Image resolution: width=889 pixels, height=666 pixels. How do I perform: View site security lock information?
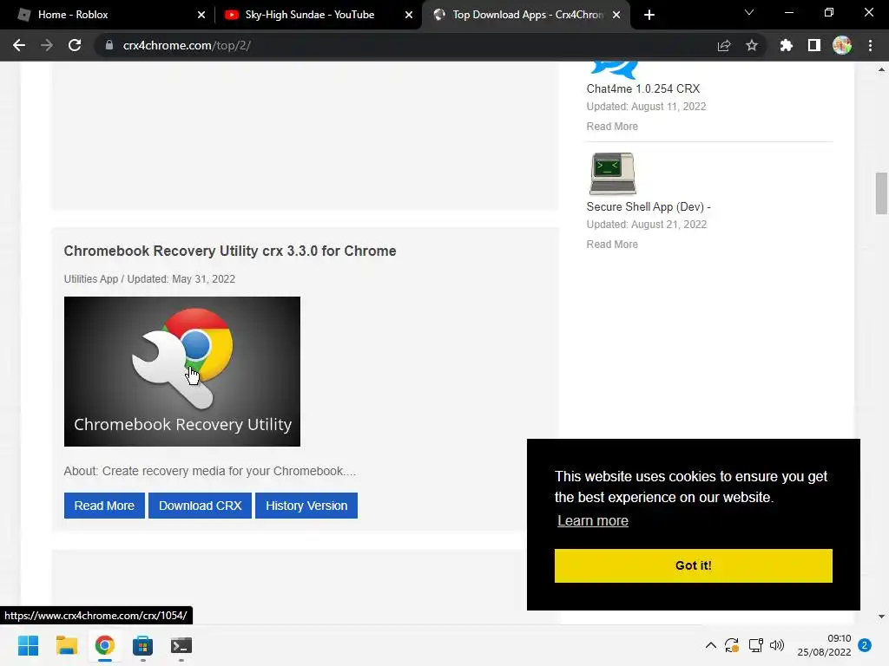click(109, 45)
